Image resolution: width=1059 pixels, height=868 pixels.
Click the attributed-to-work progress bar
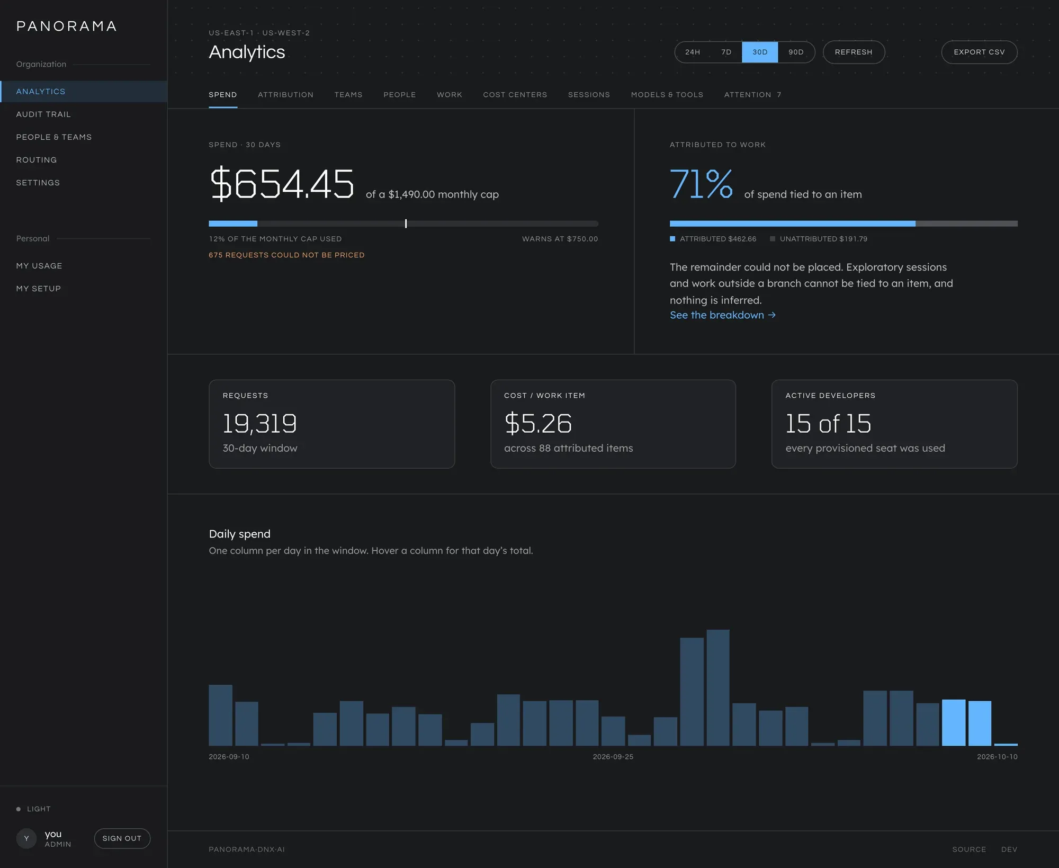(843, 223)
